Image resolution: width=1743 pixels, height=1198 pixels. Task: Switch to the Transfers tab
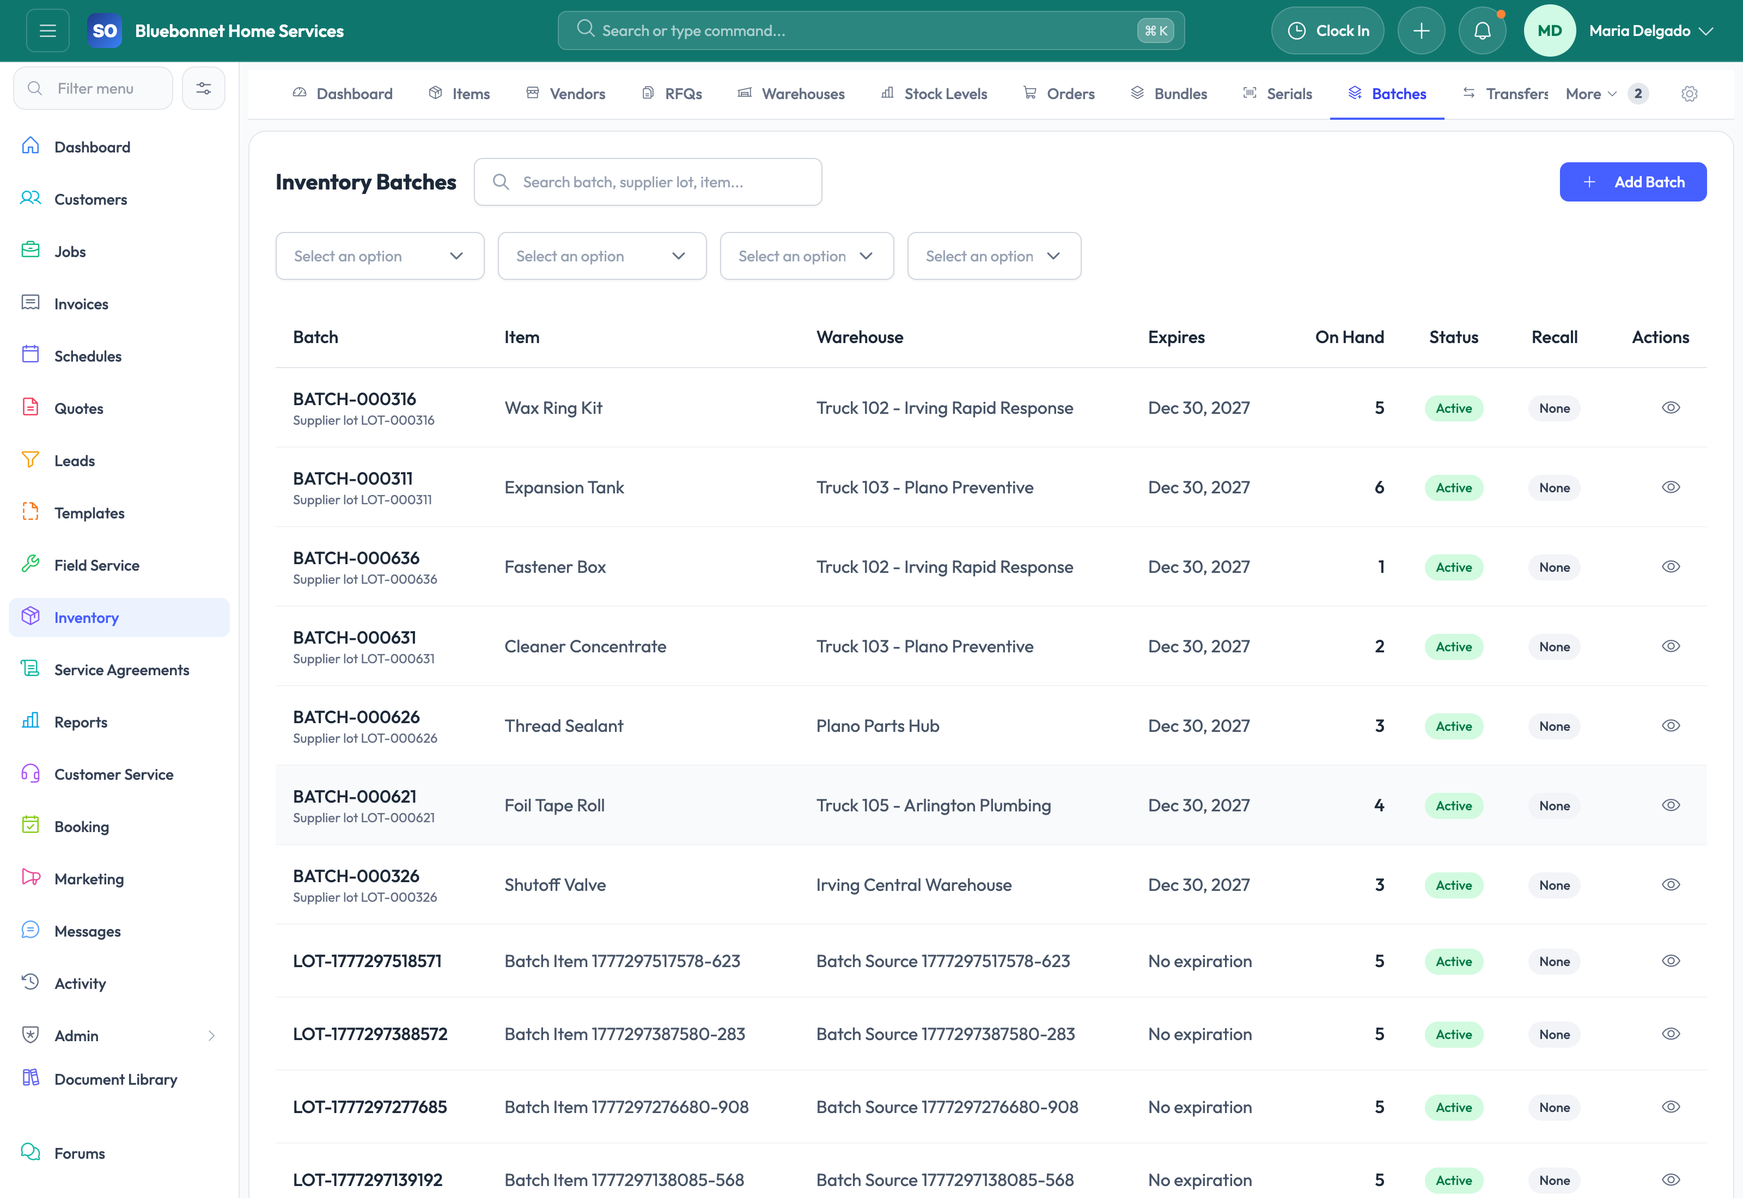pyautogui.click(x=1504, y=94)
